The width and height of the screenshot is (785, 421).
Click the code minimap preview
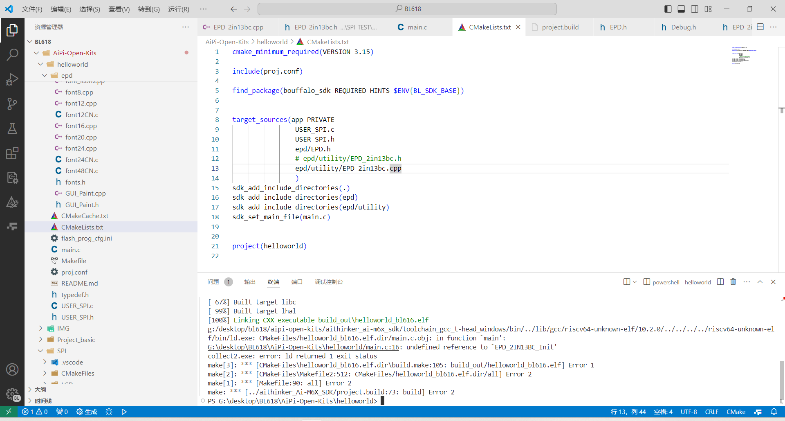(x=744, y=56)
